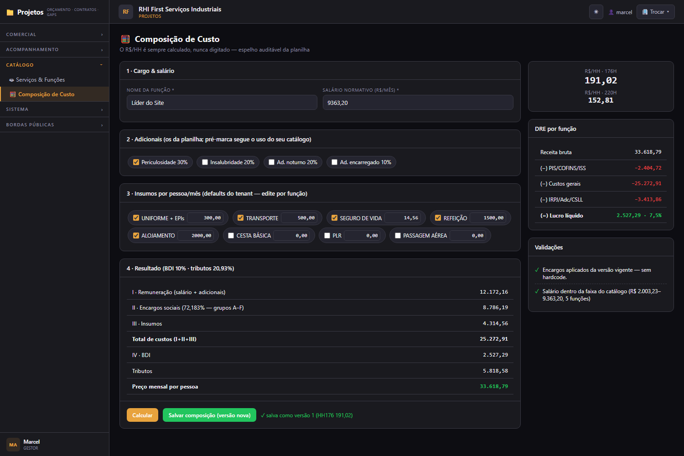Uncheck the SEGURO DE VIDA checkbox
Viewport: 684px width, 456px height.
pos(335,218)
